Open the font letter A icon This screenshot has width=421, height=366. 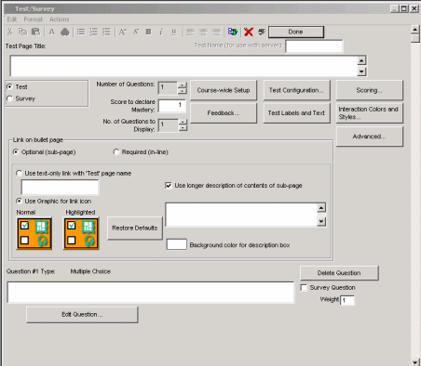(x=52, y=32)
